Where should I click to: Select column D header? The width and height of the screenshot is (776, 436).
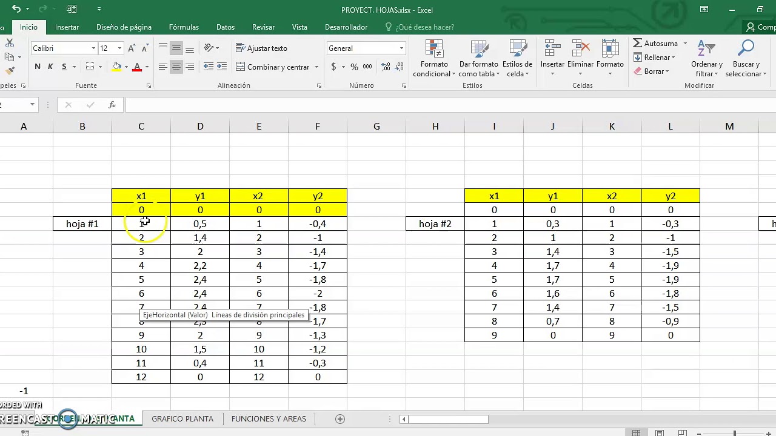point(200,126)
